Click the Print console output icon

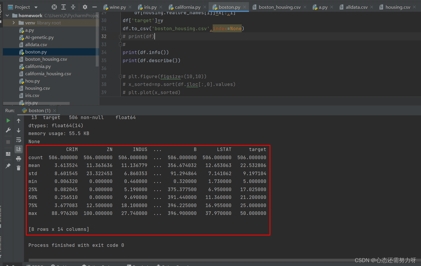point(19,159)
